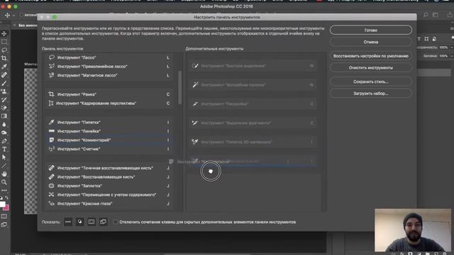Select the Lasso tool in left toolbar
454x255 pixels.
click(x=4, y=50)
